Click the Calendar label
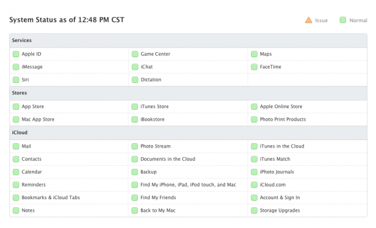This screenshot has height=228, width=376. click(x=32, y=171)
